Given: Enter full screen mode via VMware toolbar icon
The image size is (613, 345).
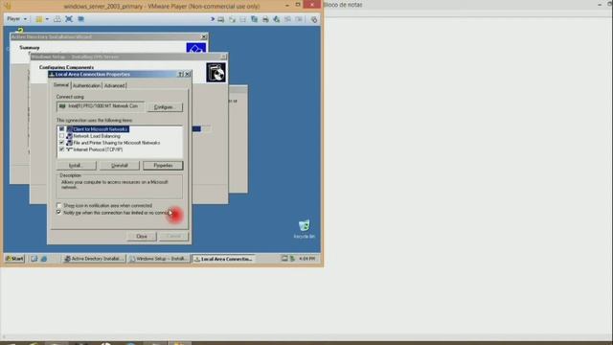Looking at the screenshot, I should coord(69,19).
